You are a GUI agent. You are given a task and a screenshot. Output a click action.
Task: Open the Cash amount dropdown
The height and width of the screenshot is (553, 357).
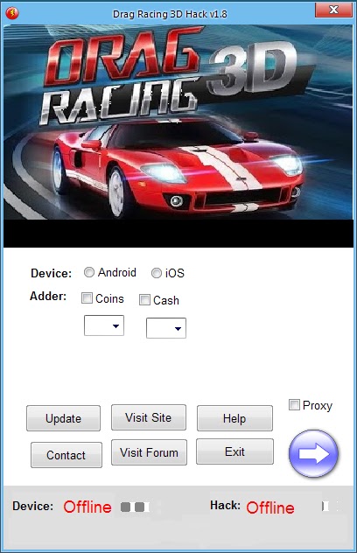point(166,328)
